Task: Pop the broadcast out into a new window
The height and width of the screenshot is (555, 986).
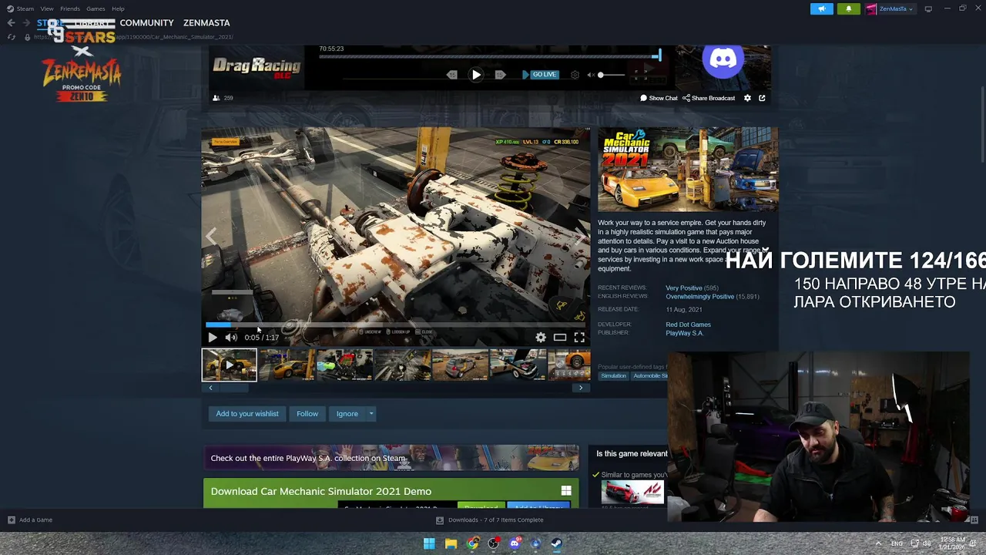Action: pyautogui.click(x=762, y=98)
